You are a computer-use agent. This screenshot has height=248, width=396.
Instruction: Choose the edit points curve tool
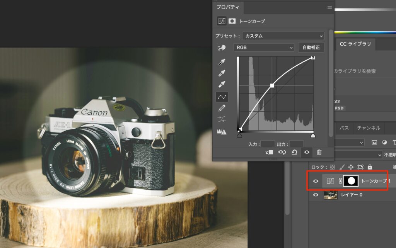coord(222,97)
